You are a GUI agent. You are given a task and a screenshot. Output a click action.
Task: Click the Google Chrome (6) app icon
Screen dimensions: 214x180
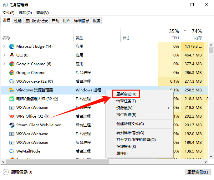(12, 64)
